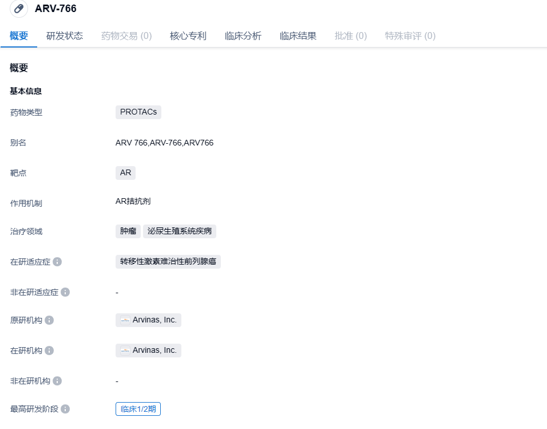Screen dimensions: 547x429
Task: Switch to the 研发状态 tab
Action: point(65,36)
